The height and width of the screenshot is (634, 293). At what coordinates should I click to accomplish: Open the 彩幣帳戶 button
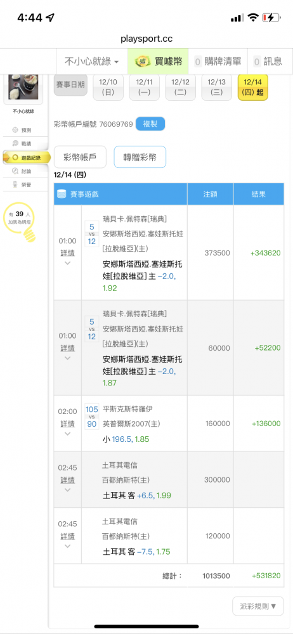point(80,157)
